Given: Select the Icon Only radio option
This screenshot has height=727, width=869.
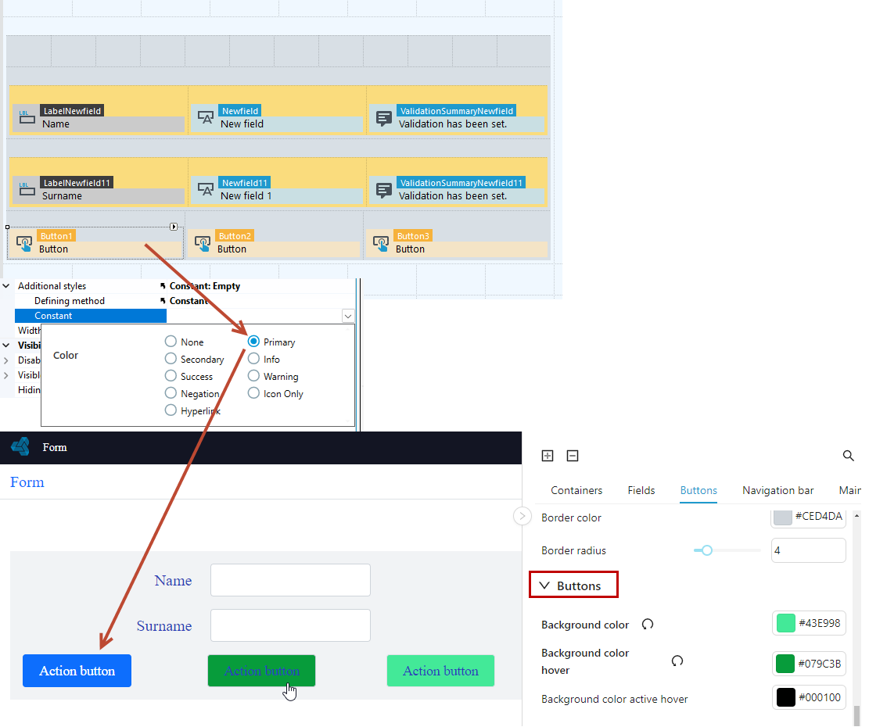Looking at the screenshot, I should click(253, 393).
